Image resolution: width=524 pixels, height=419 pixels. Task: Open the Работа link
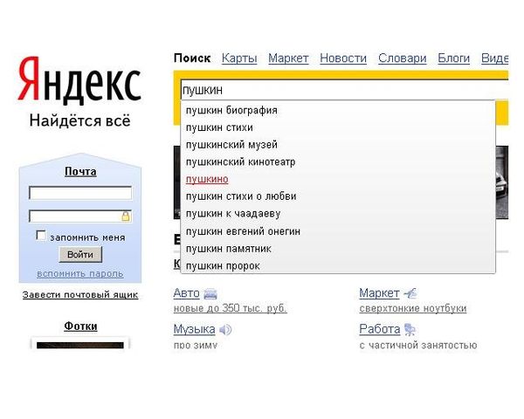click(x=380, y=329)
